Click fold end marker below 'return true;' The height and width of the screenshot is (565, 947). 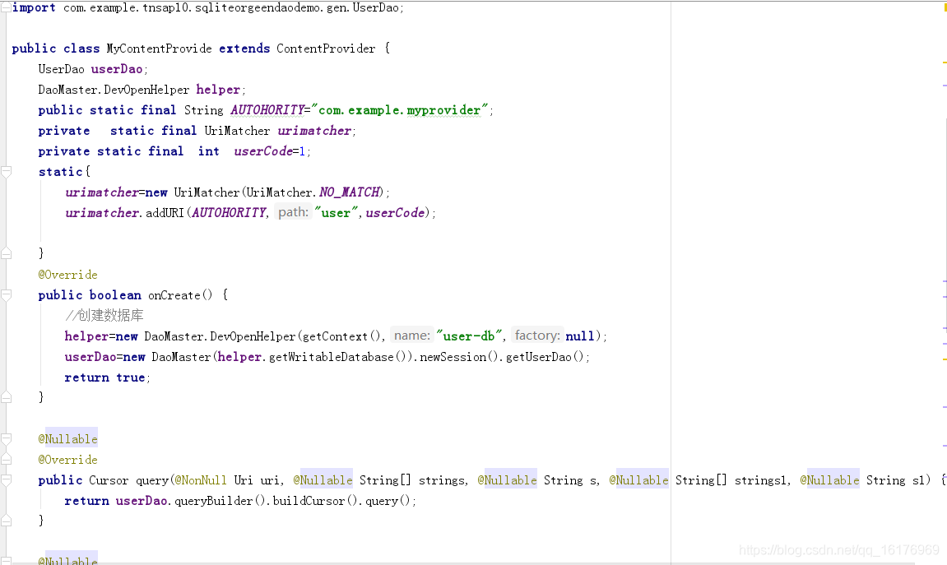click(6, 396)
